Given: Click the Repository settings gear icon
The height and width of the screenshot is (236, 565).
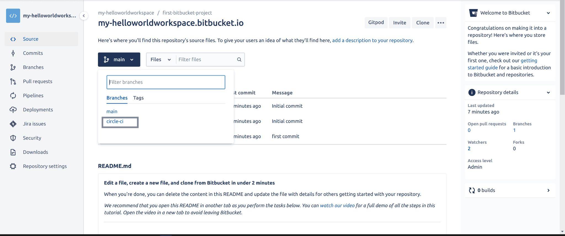Looking at the screenshot, I should pyautogui.click(x=13, y=166).
